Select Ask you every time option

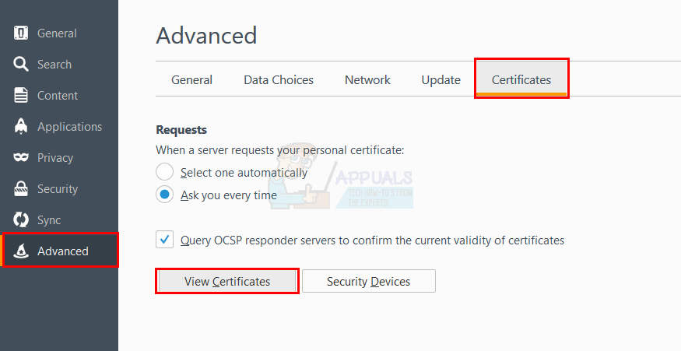164,195
